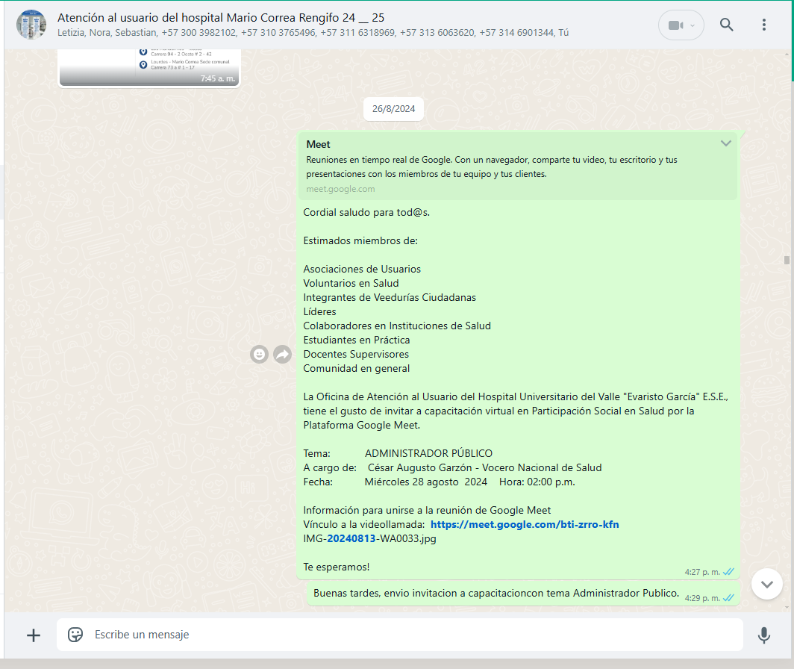Click the read ticks on the 4:27 p. m. message
Screen dimensions: 794x669
coord(728,572)
